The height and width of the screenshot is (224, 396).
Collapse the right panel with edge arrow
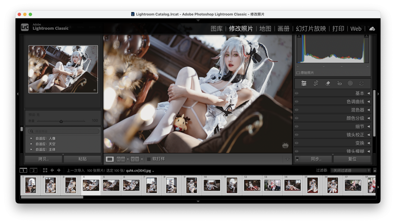pos(378,94)
